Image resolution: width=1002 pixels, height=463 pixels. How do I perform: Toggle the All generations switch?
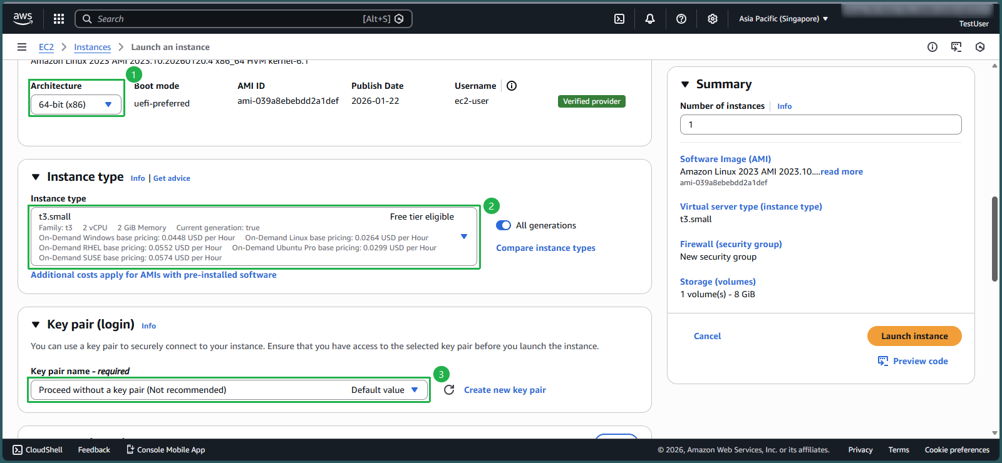(504, 225)
